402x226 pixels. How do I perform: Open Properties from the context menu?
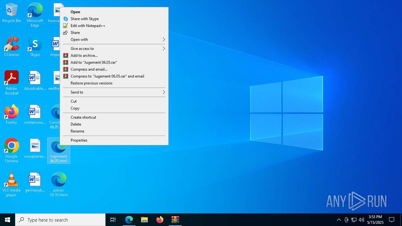pyautogui.click(x=114, y=140)
